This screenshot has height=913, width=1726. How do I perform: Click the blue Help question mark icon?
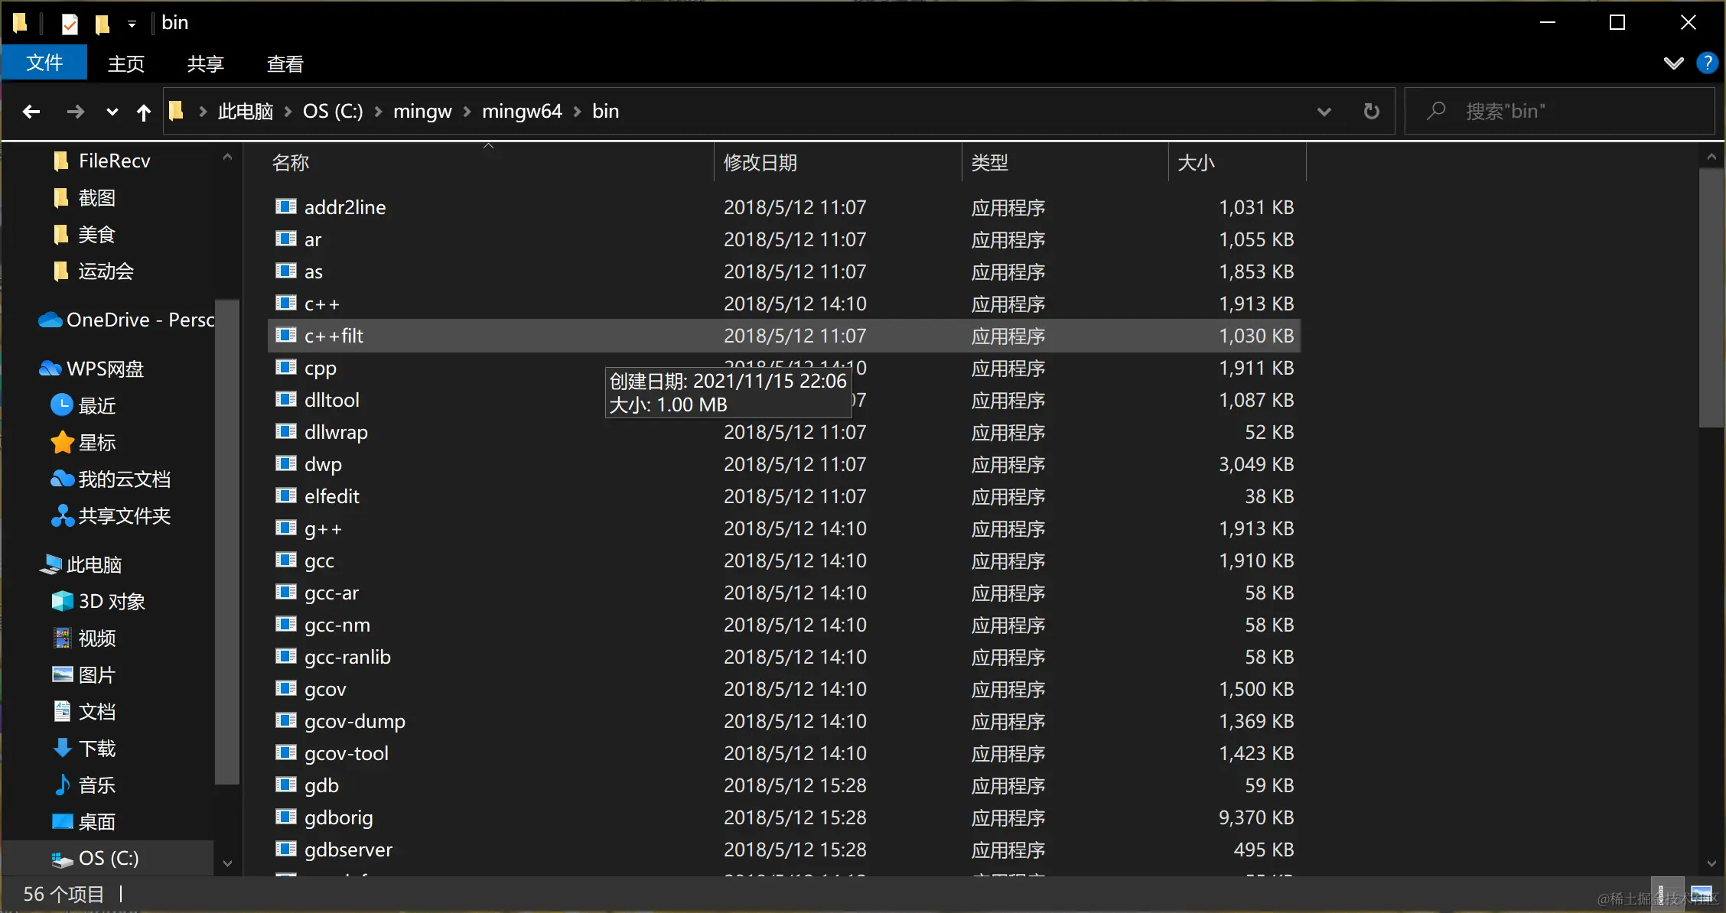(x=1707, y=63)
